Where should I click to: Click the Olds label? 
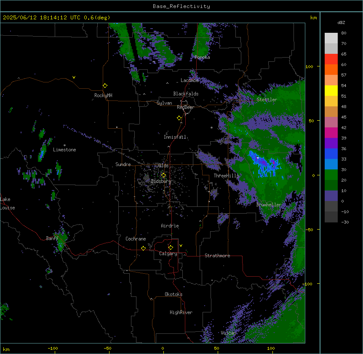(x=163, y=166)
